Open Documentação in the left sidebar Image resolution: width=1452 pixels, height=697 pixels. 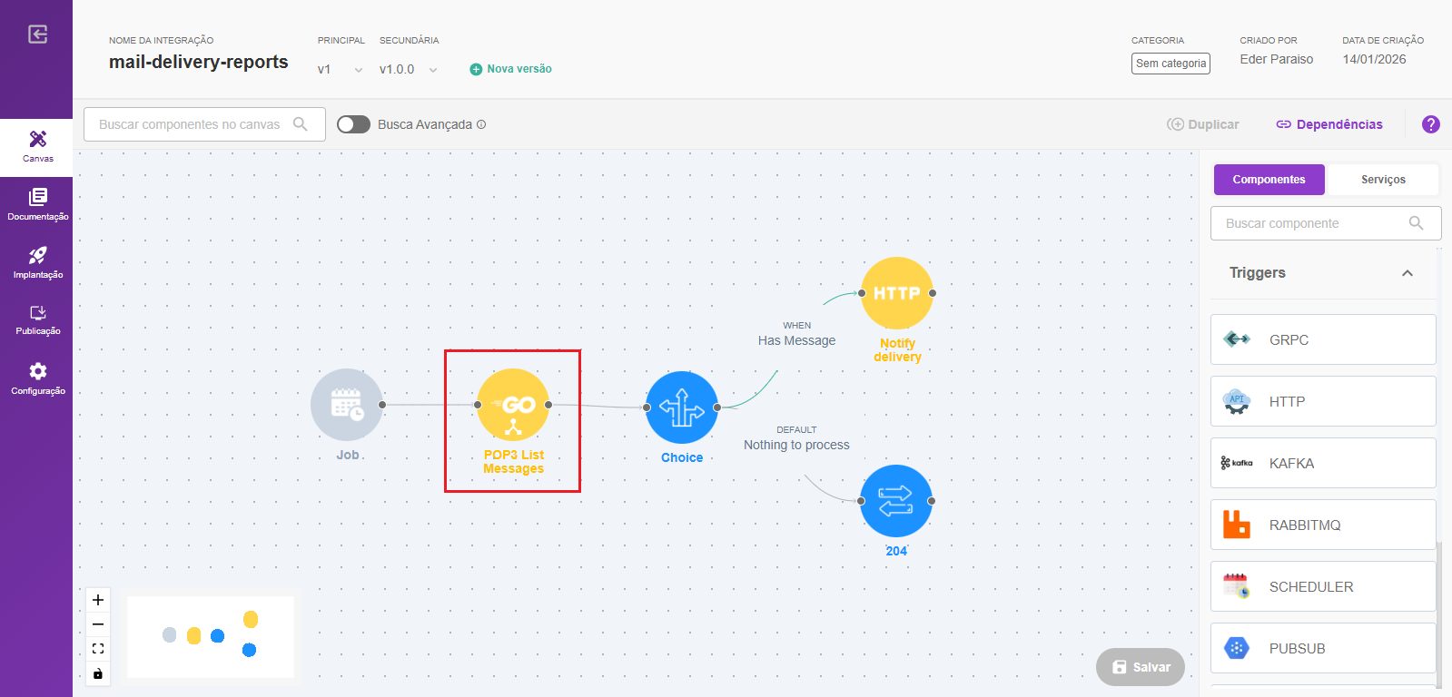pyautogui.click(x=37, y=203)
